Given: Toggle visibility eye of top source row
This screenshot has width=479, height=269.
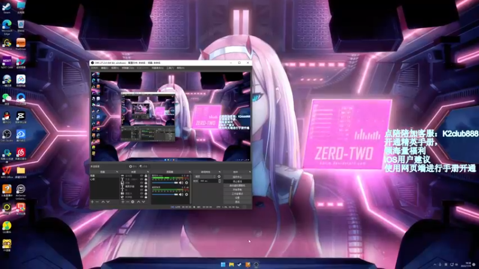Looking at the screenshot, I should tap(141, 176).
